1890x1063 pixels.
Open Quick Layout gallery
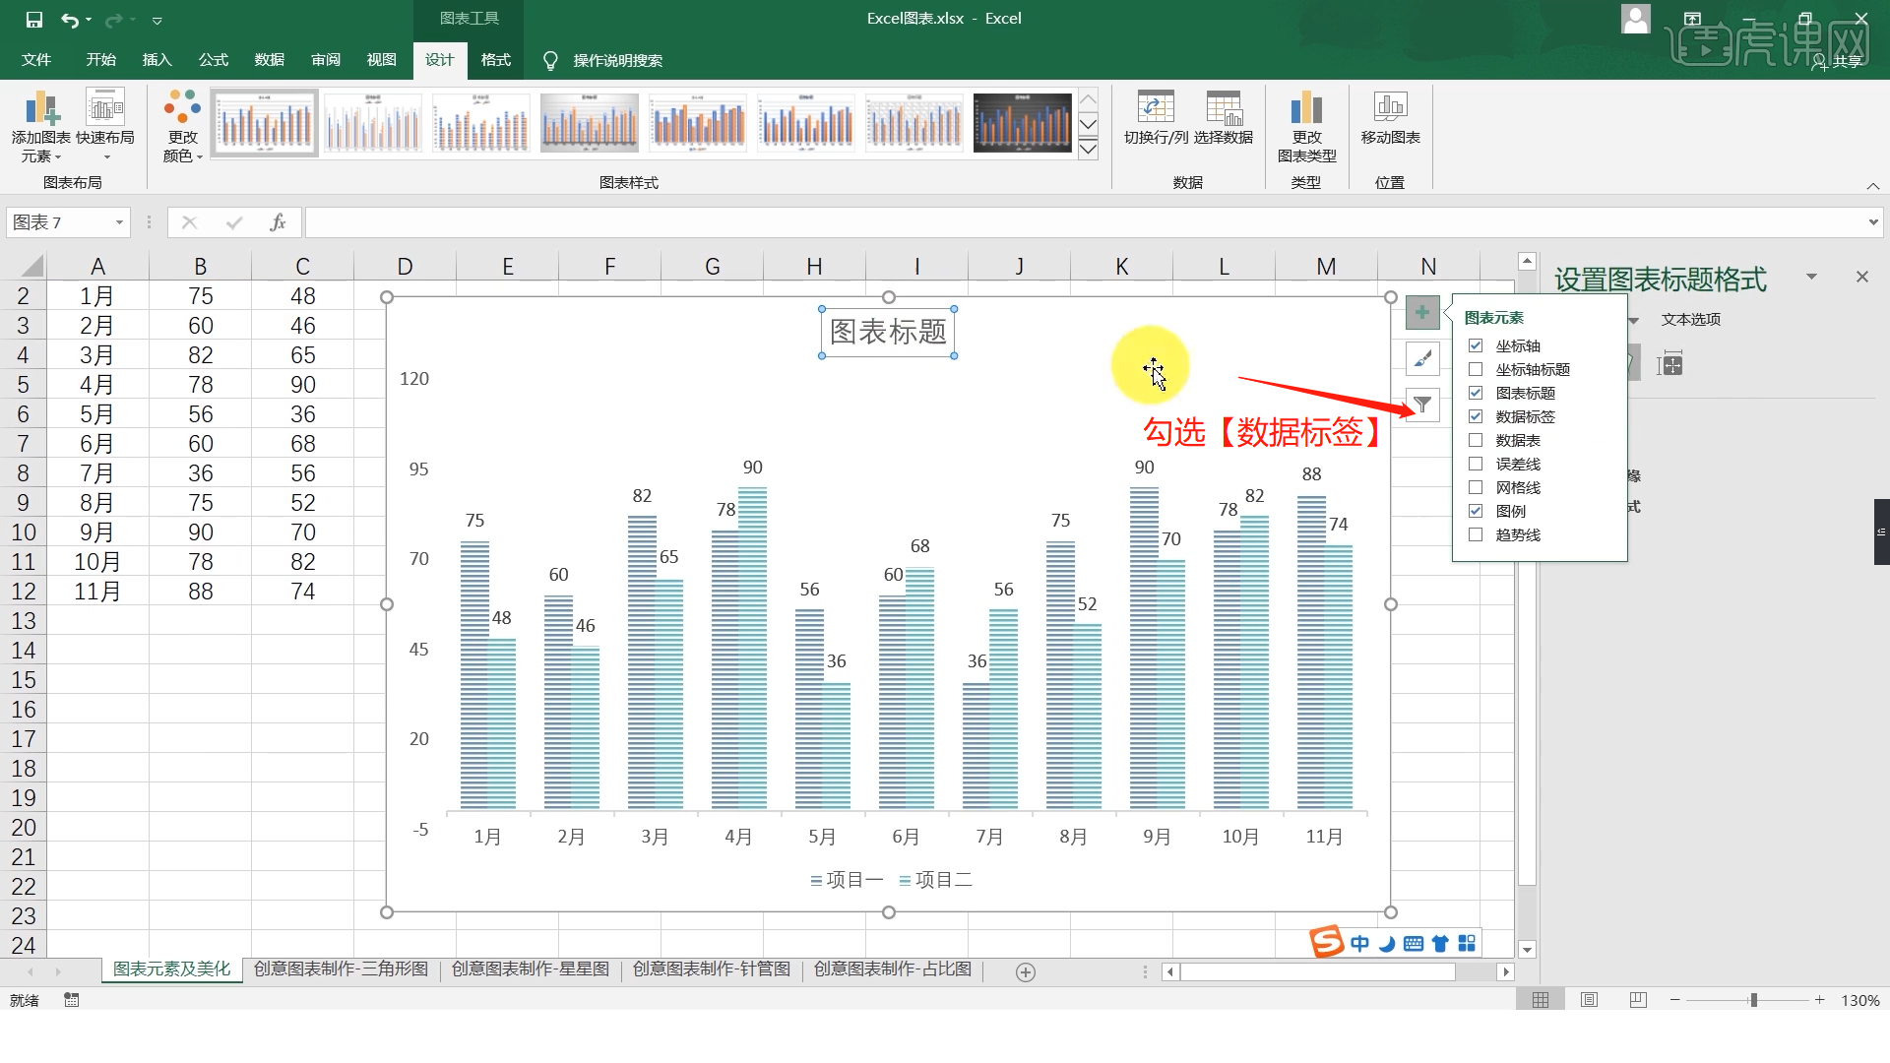pyautogui.click(x=105, y=126)
